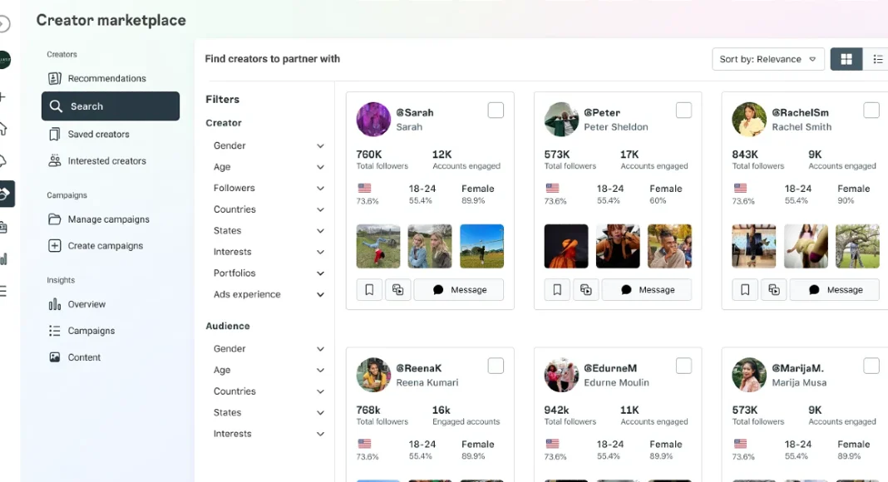Screen dimensions: 888x482
Task: Click the compare icon on Rachel Smith's card
Action: pyautogui.click(x=773, y=290)
